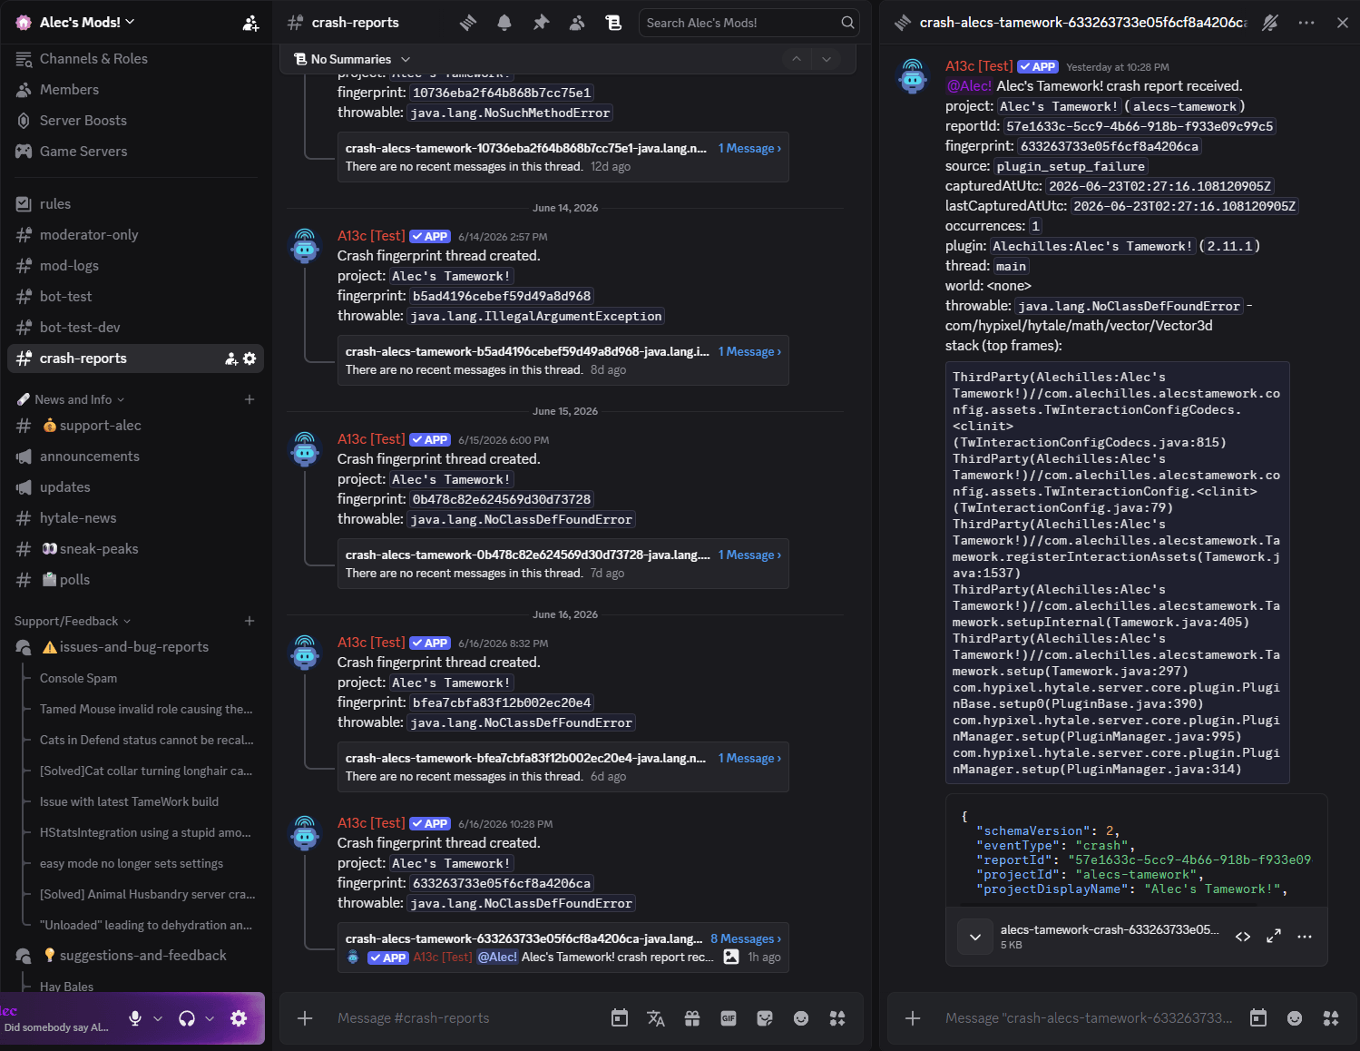Open Server Boosts page
This screenshot has height=1051, width=1360.
[x=135, y=121]
